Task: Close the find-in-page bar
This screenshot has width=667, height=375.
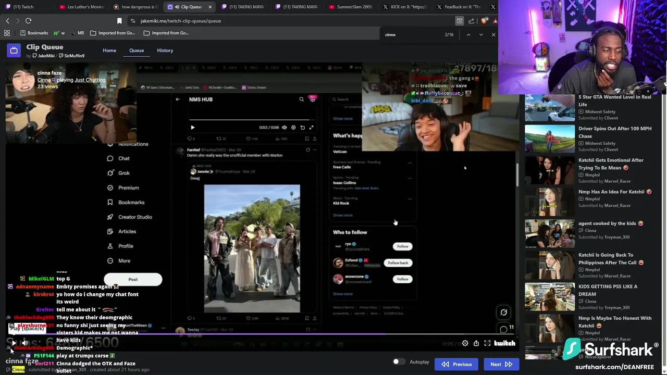Action: click(493, 34)
